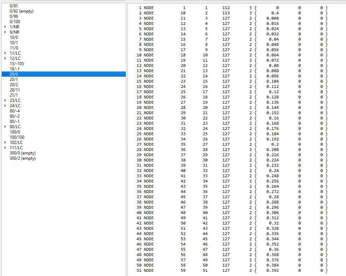Select the 20/11 entry
Viewport: 346px width, 276px height.
15,90
